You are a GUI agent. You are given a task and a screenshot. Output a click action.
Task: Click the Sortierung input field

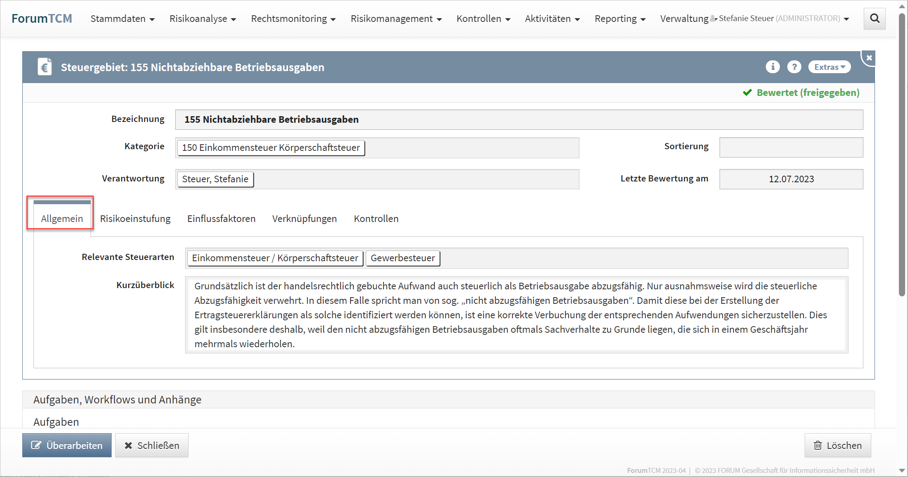coord(791,148)
